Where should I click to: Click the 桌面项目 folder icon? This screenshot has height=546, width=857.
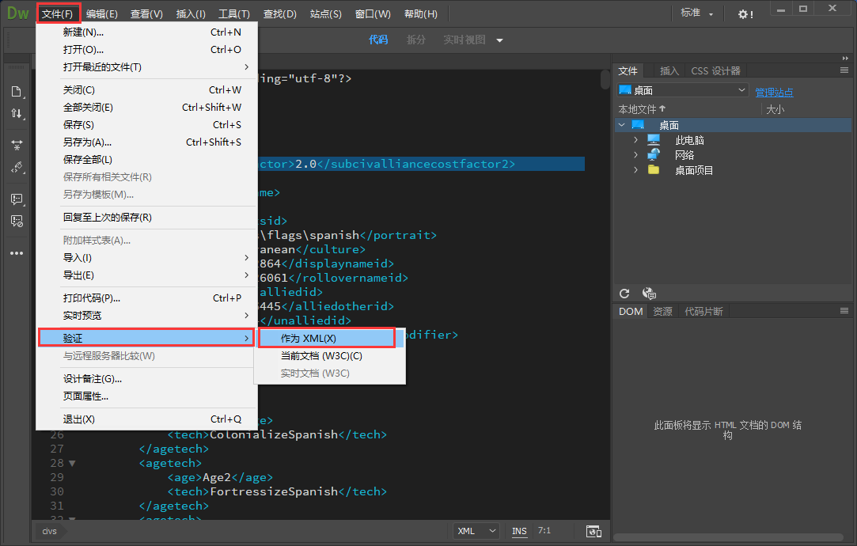pos(654,170)
